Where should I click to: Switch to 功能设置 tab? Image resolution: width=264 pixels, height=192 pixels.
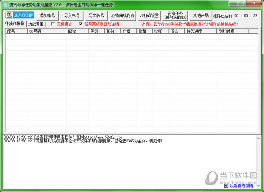(36, 24)
